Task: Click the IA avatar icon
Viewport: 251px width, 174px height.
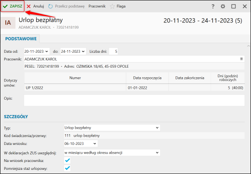Action: pos(8,23)
